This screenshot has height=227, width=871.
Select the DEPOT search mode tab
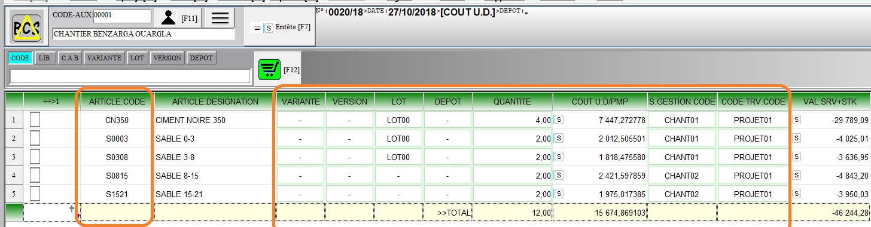[202, 58]
